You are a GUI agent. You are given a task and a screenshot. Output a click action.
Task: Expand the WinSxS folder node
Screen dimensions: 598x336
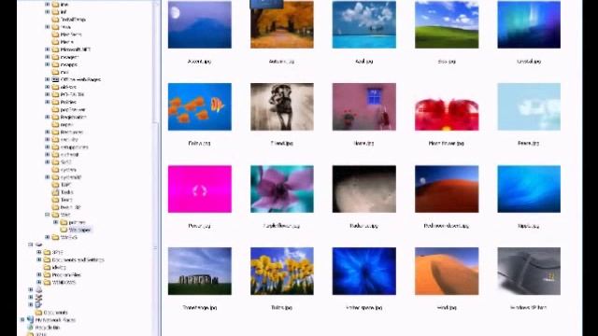(48, 237)
